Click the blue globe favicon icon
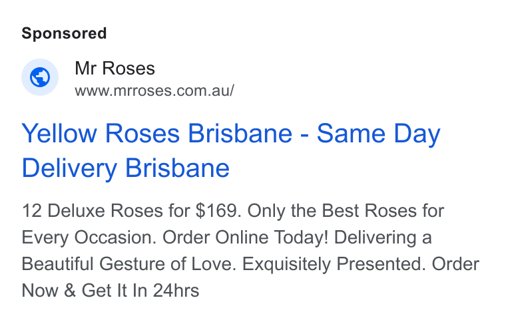The width and height of the screenshot is (506, 318). pos(40,77)
